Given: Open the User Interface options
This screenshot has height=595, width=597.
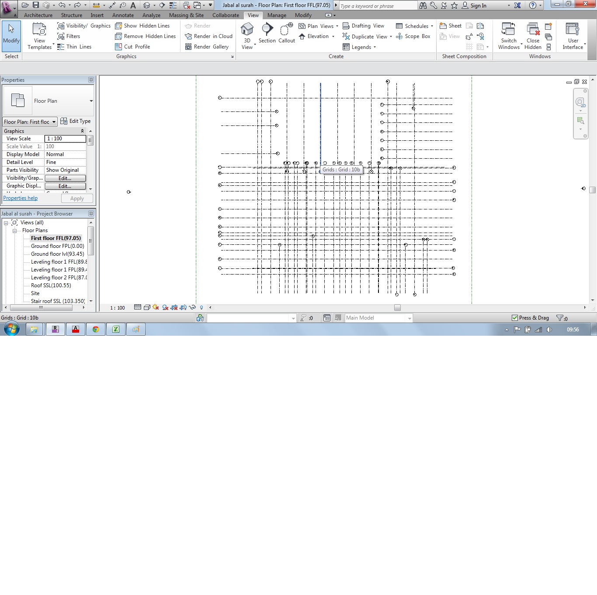Looking at the screenshot, I should click(x=573, y=36).
